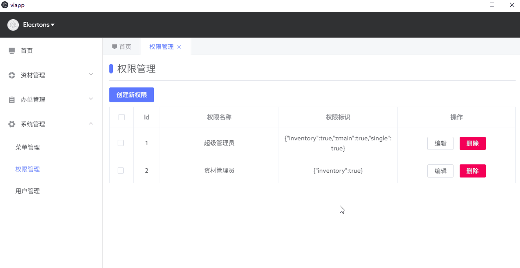This screenshot has height=268, width=520.
Task: Expand the 资材管理 menu section
Action: (x=91, y=75)
